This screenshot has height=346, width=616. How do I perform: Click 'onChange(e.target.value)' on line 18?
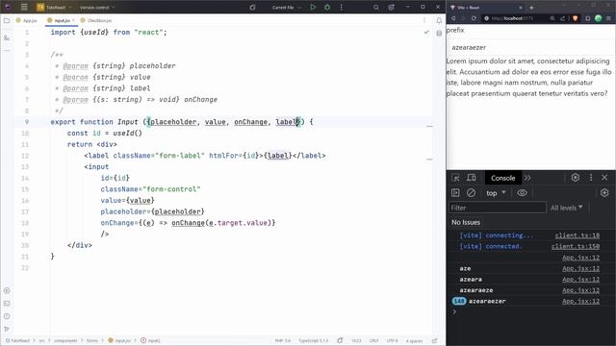(221, 223)
